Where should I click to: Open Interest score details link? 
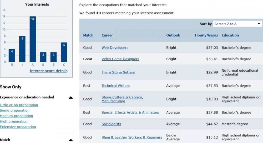[x=48, y=71]
